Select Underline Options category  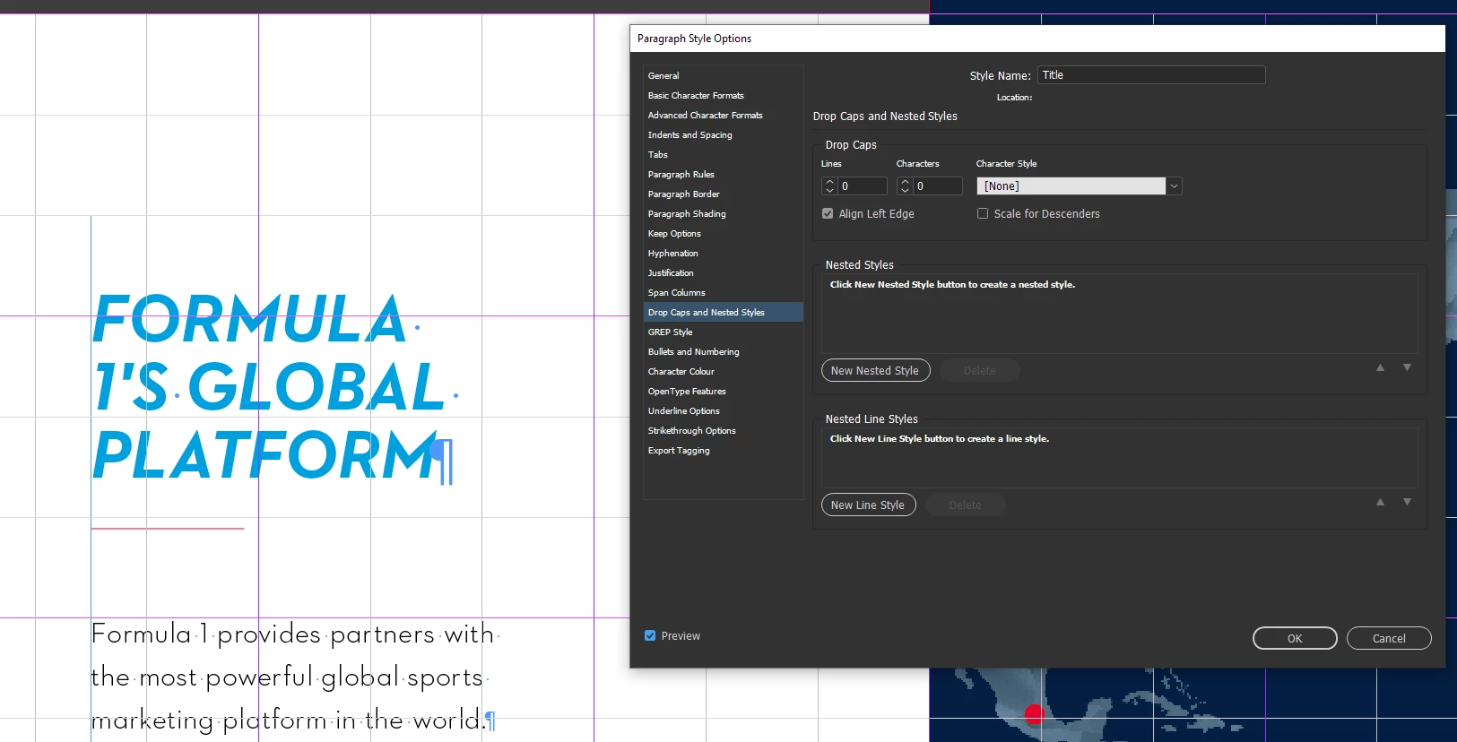pyautogui.click(x=723, y=411)
